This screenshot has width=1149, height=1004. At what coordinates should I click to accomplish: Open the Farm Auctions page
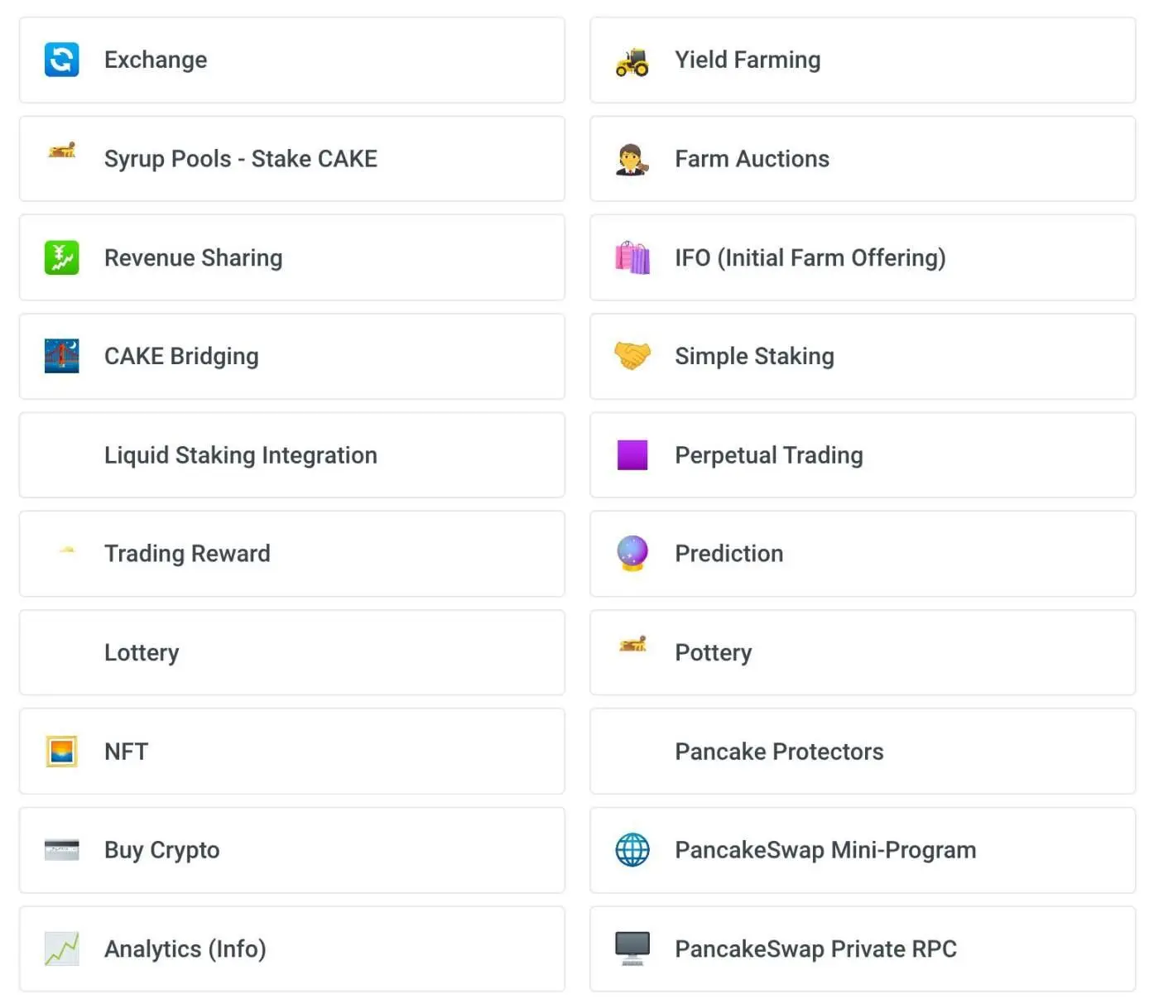point(752,159)
